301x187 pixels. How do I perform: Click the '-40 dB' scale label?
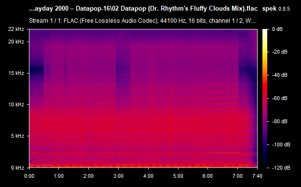tap(280, 75)
